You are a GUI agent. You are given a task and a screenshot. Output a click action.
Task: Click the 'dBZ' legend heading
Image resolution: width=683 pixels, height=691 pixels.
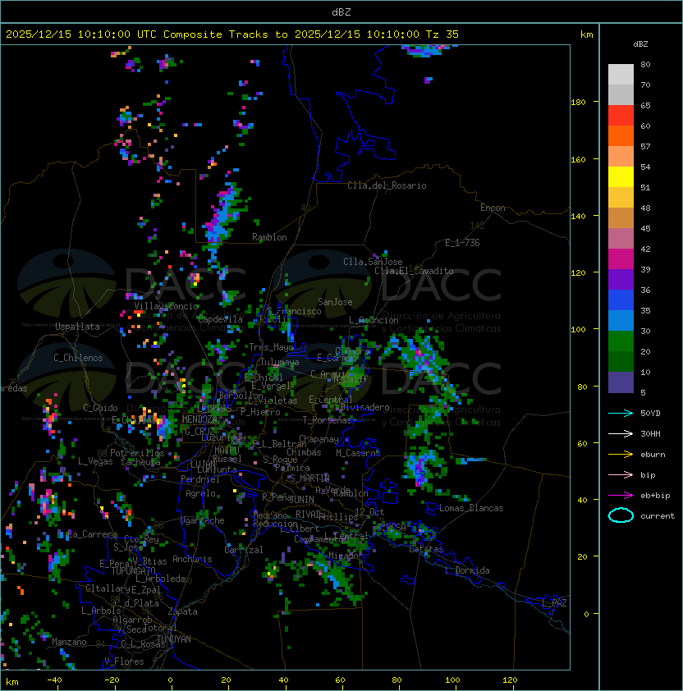[x=640, y=44]
